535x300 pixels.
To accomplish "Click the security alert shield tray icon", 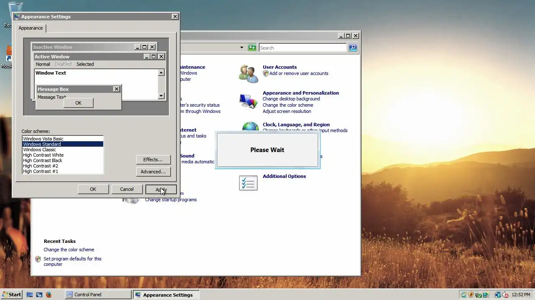I will pos(471,295).
